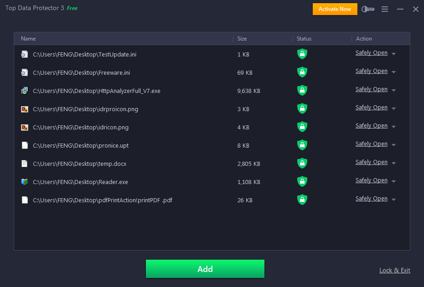Click the Size column header

tap(242, 39)
